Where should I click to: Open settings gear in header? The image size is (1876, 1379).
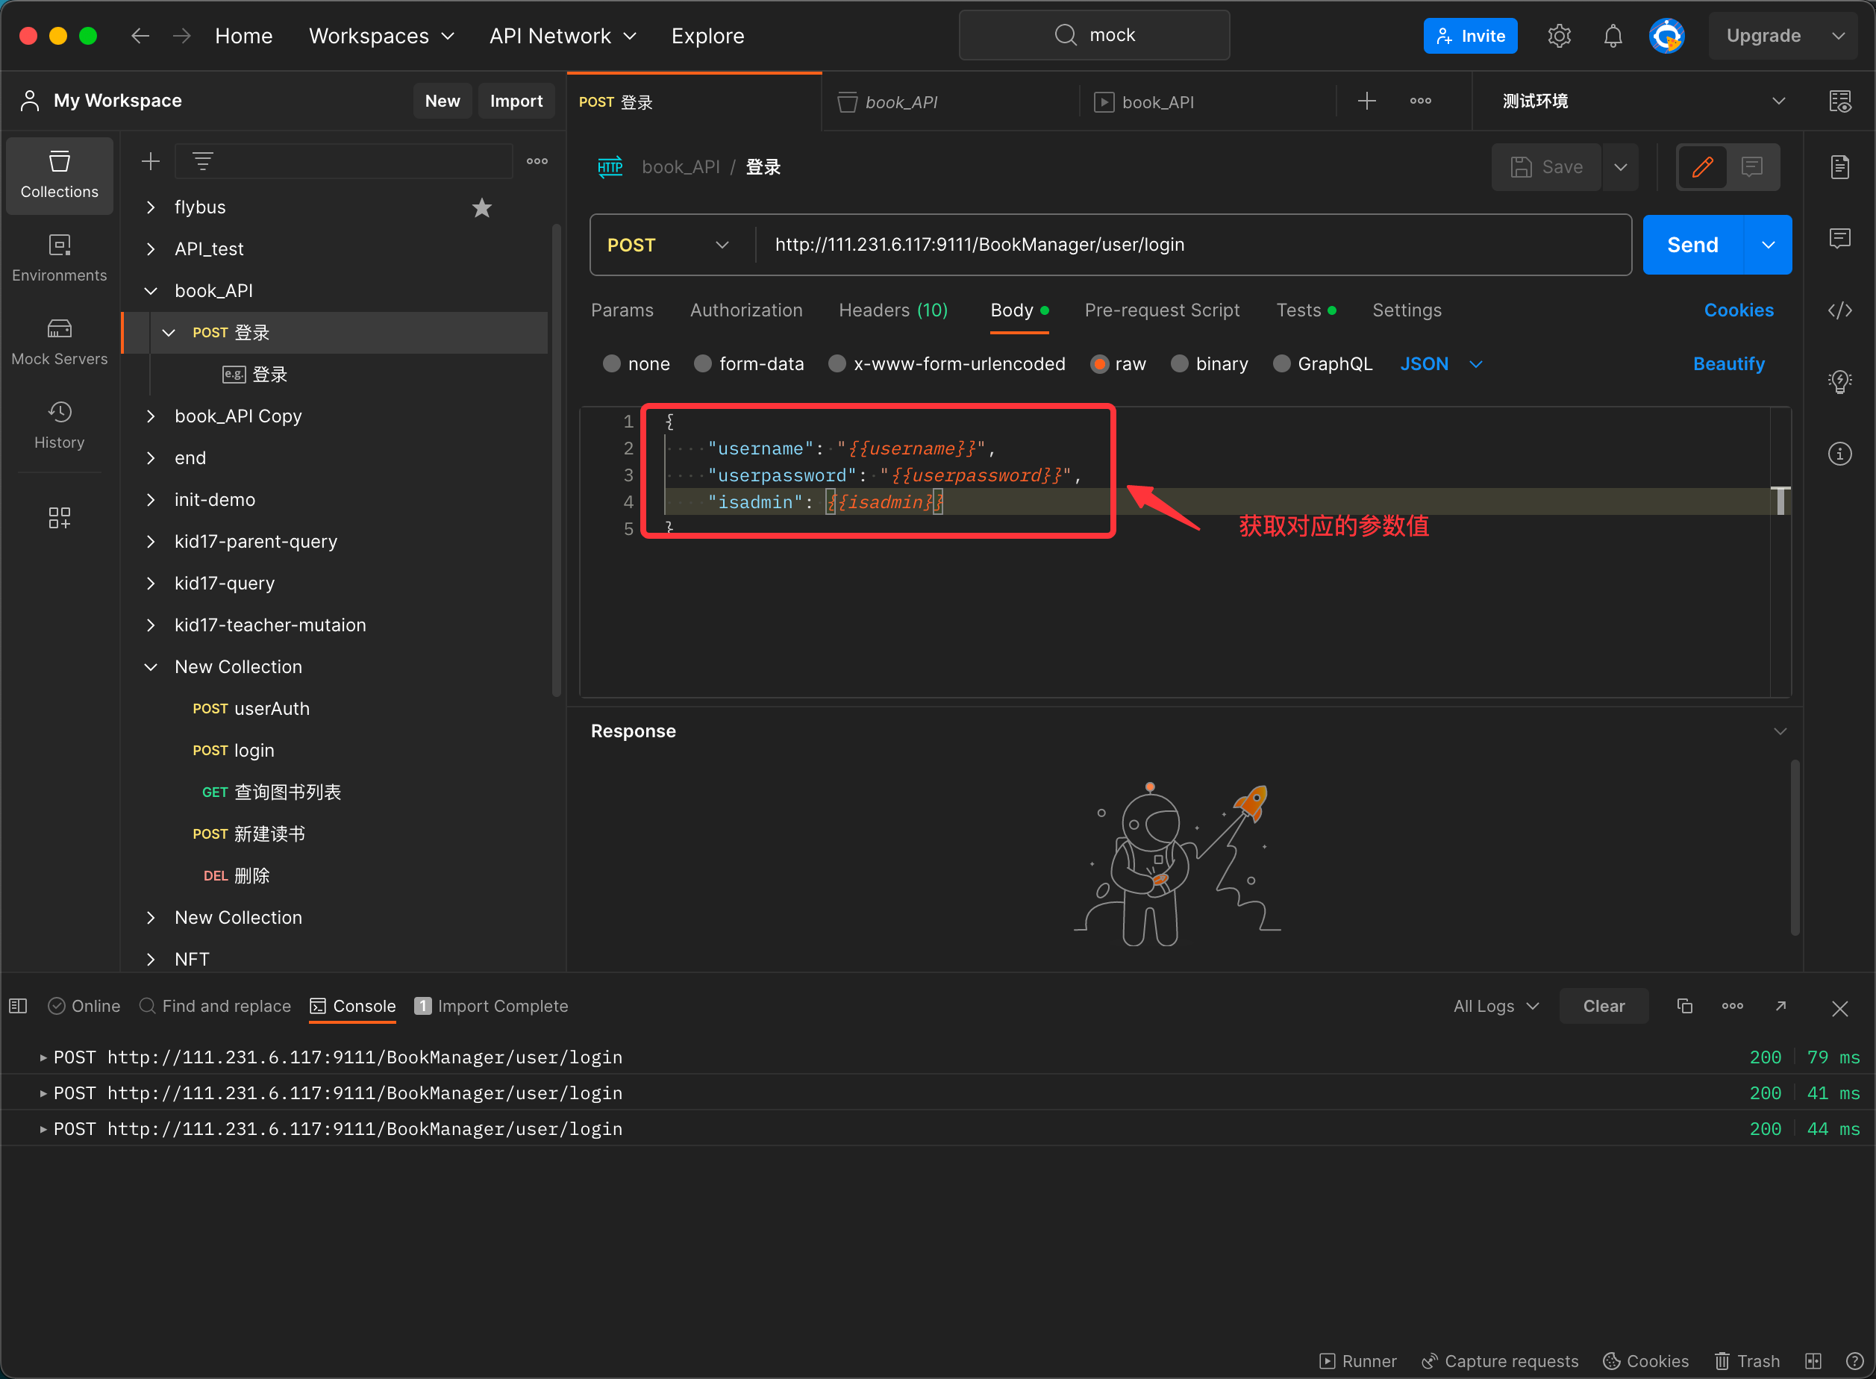1559,36
